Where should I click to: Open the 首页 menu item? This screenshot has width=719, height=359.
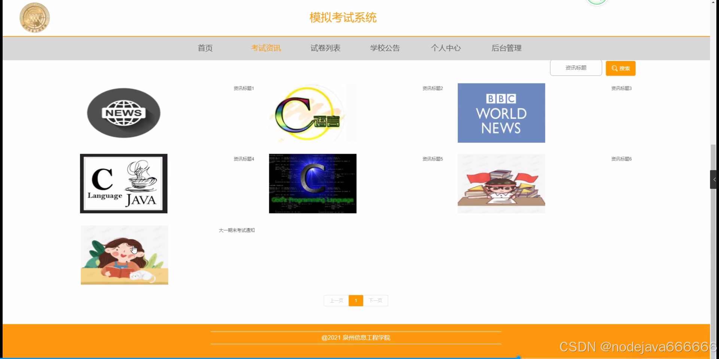click(205, 48)
